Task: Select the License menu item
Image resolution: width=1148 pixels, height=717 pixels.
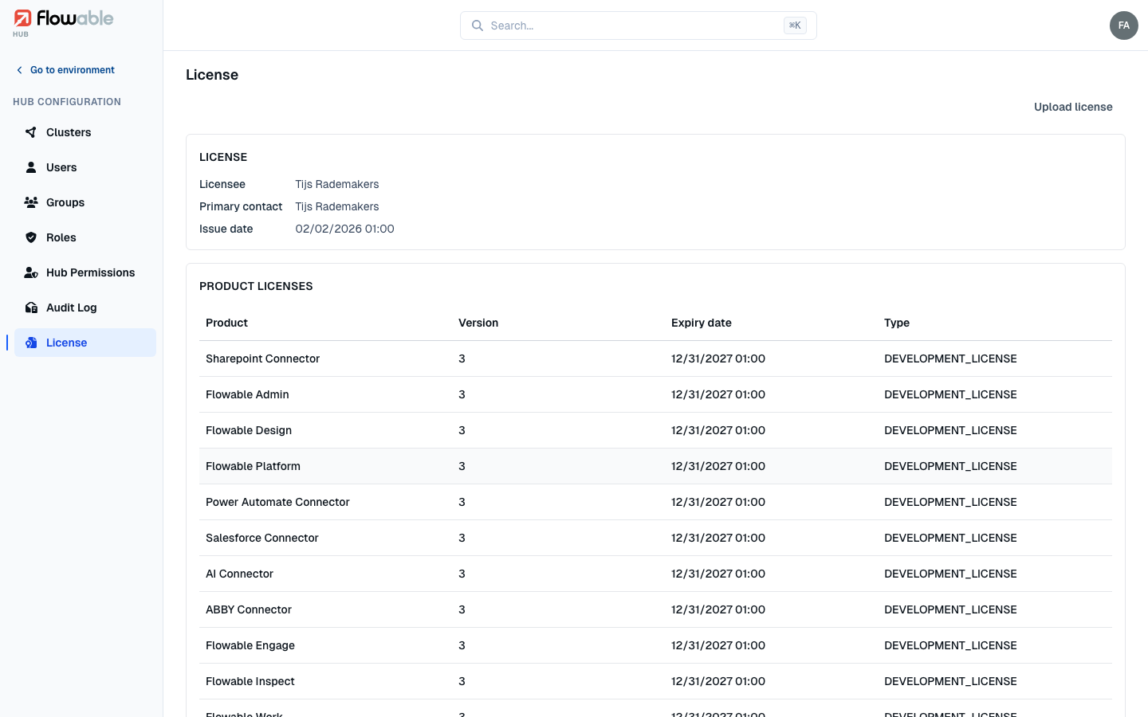Action: tap(85, 343)
